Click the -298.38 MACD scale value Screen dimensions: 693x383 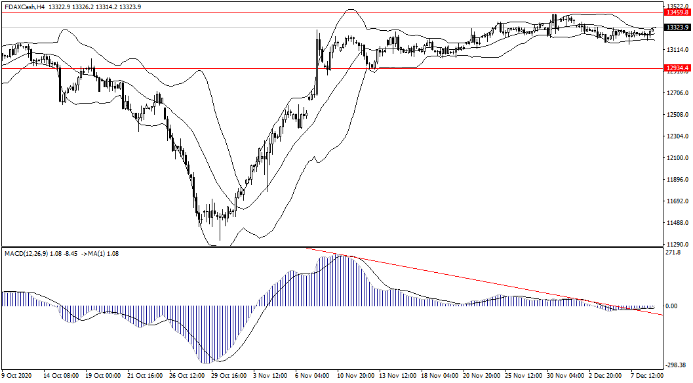674,366
